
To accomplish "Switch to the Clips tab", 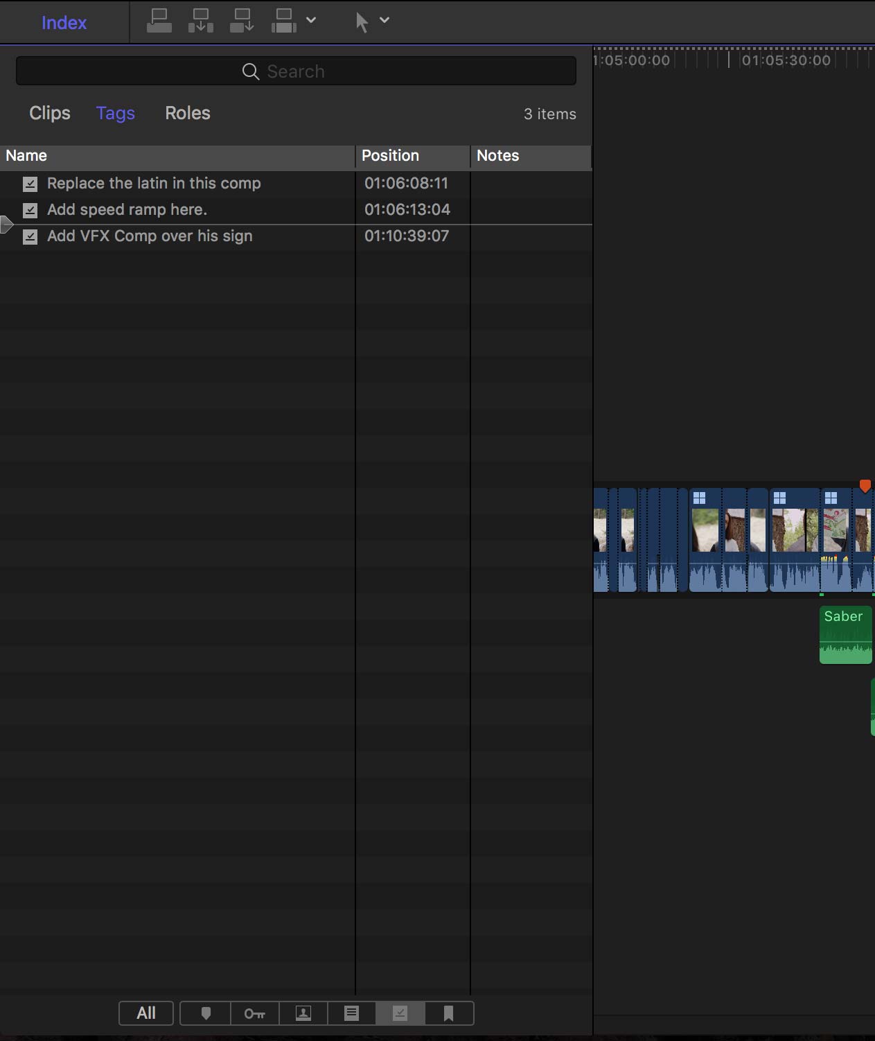I will pos(50,113).
